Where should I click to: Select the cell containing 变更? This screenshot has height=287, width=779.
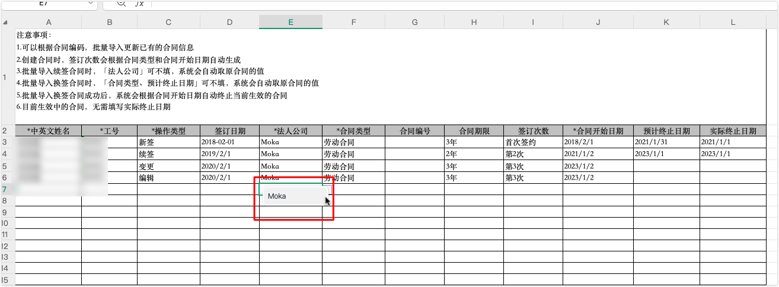click(x=168, y=166)
